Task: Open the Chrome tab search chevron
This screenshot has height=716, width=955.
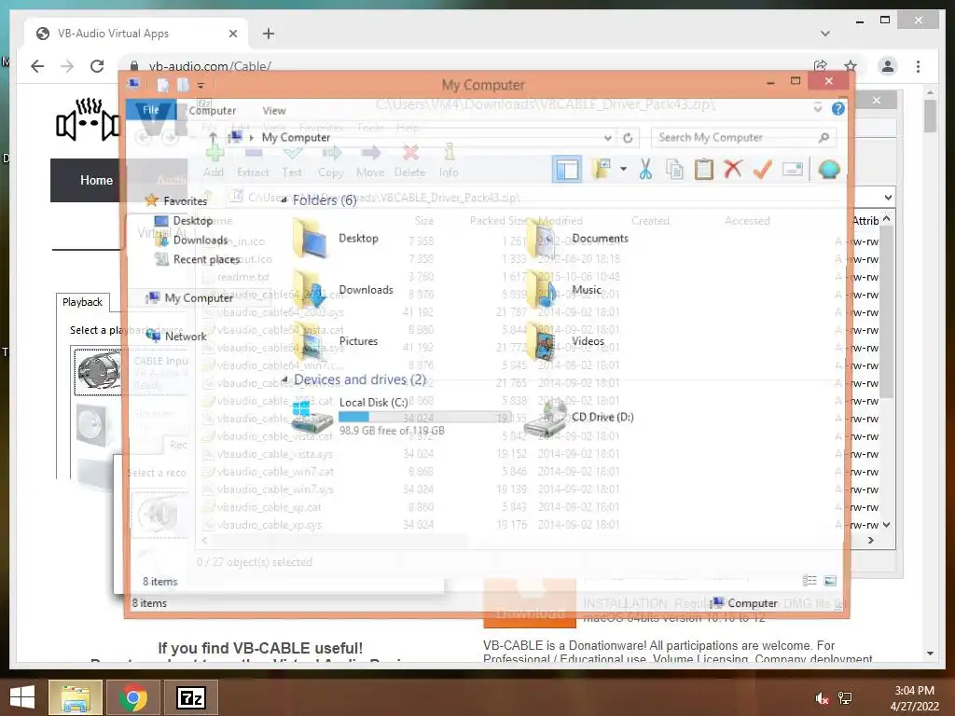Action: [x=824, y=34]
